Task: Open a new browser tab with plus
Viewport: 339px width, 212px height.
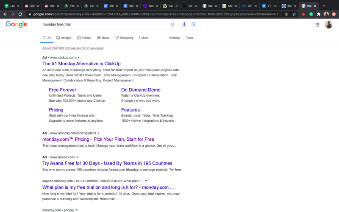Action: pyautogui.click(x=324, y=6)
